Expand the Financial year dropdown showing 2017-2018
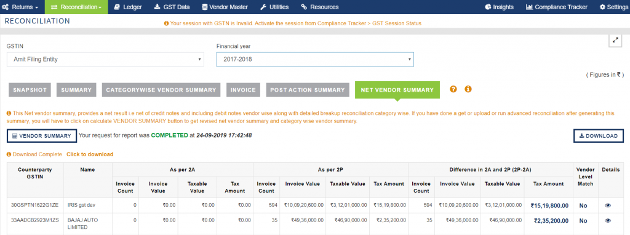Screen dimensions: 630x235 [315, 60]
